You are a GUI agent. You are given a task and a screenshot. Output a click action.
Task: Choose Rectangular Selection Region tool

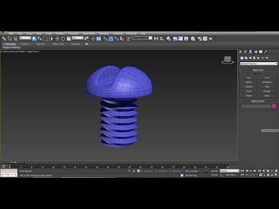click(45, 39)
